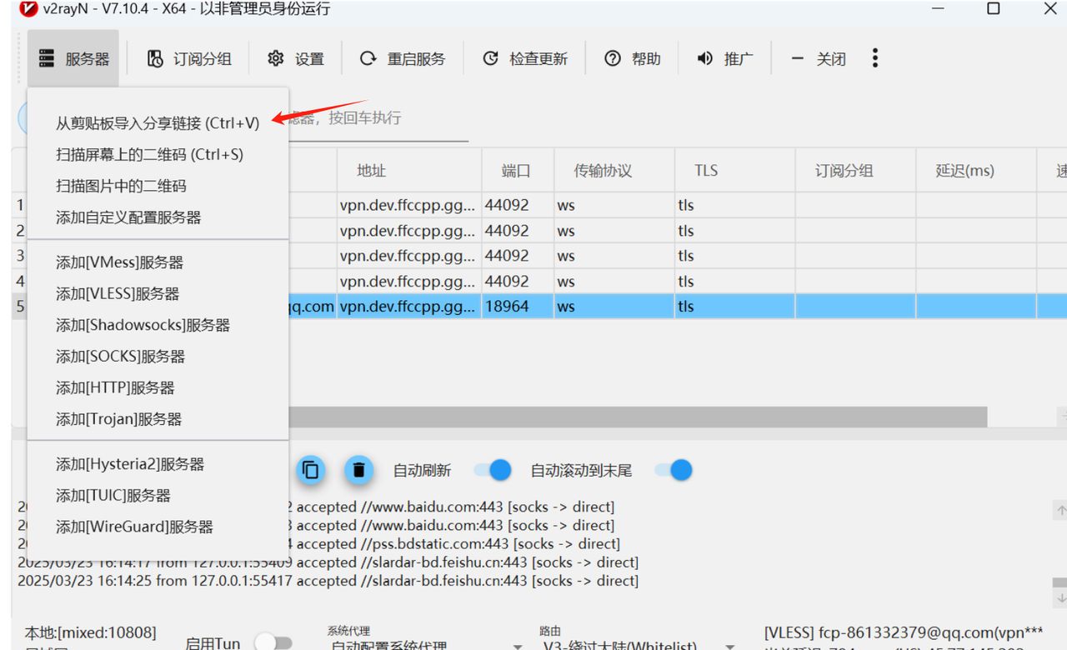Click 重启服务 to restart the service

pyautogui.click(x=403, y=59)
